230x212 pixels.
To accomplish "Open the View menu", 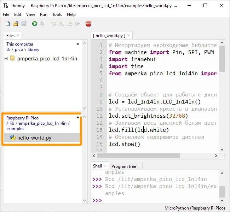I will coord(30,14).
